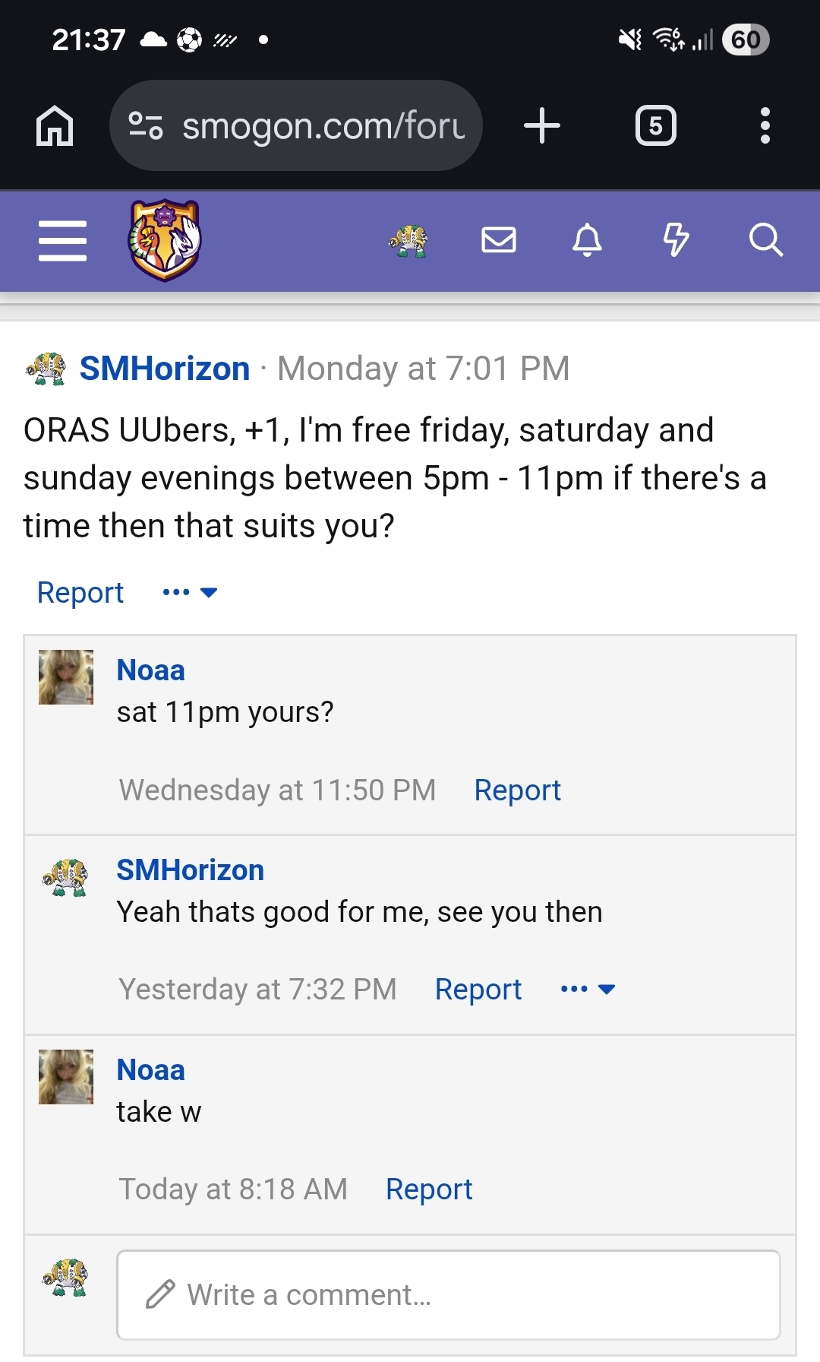
Task: Open the hamburger navigation menu
Action: pos(62,241)
